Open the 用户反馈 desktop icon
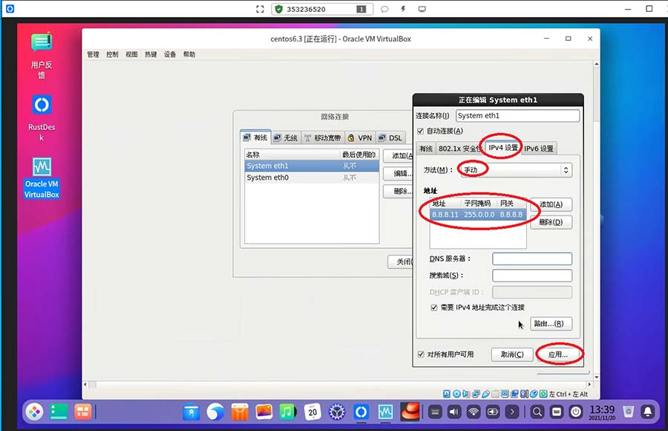 pyautogui.click(x=42, y=56)
